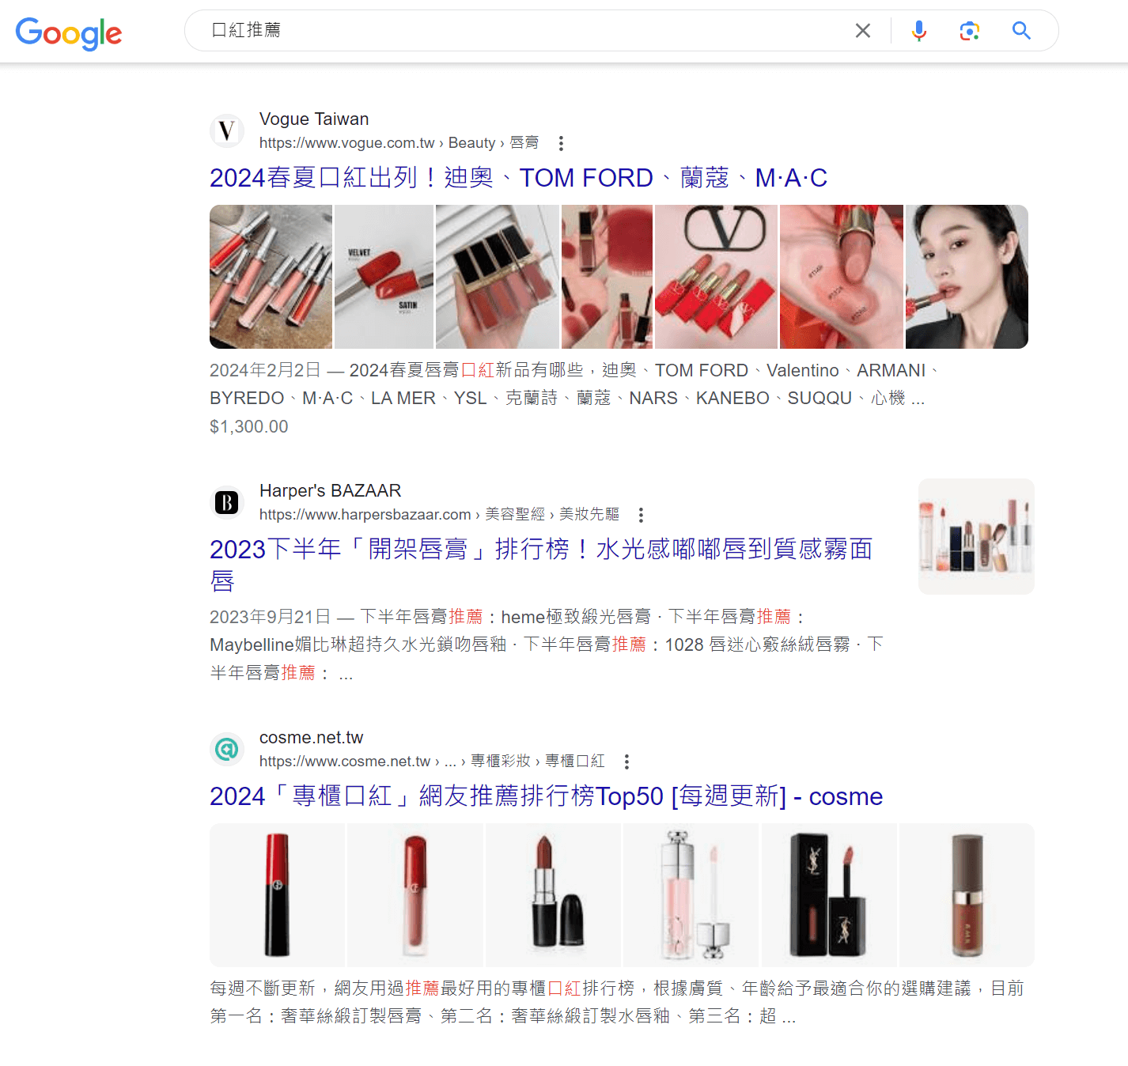The image size is (1128, 1066).
Task: Open more options for the cosme.net.tw result
Action: pos(626,762)
